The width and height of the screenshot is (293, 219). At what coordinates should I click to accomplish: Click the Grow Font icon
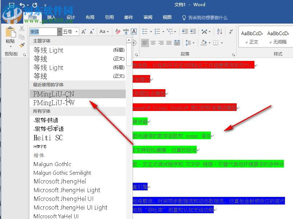[84, 32]
